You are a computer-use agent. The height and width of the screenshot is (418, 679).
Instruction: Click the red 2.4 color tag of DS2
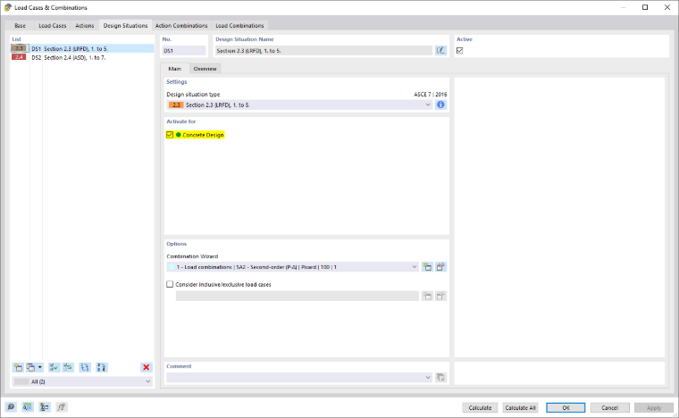pyautogui.click(x=19, y=57)
